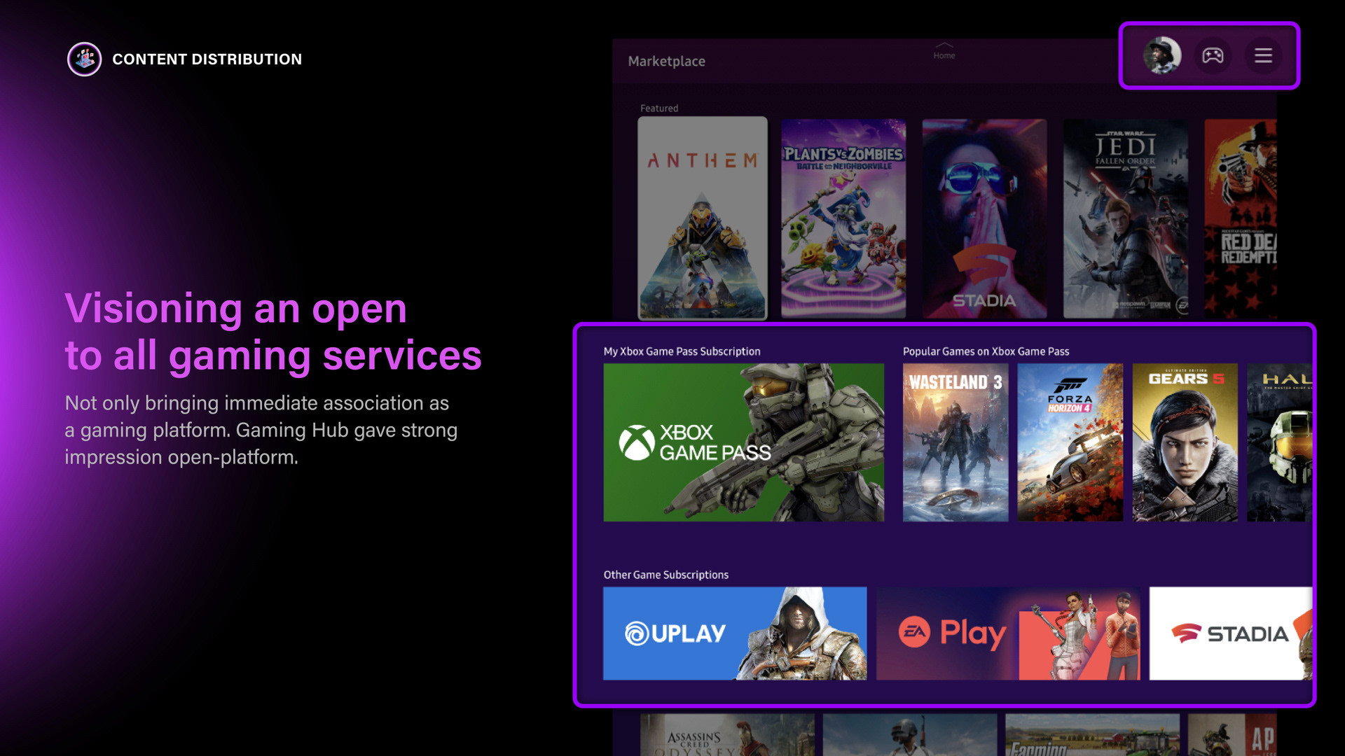Click the Content Distribution logo icon

85,59
